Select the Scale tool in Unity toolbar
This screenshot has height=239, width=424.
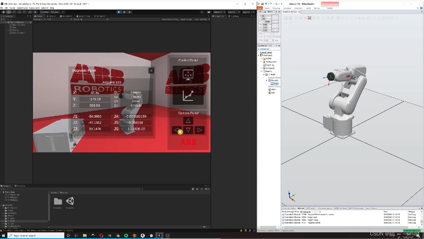click(19, 12)
